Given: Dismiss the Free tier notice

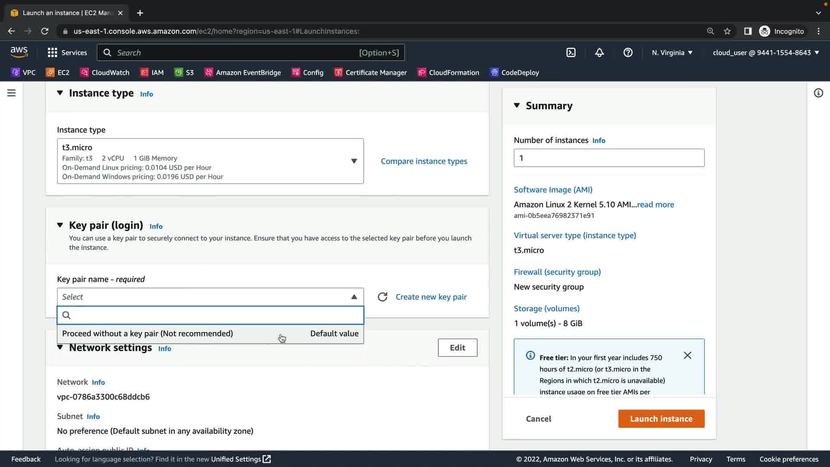Looking at the screenshot, I should pyautogui.click(x=687, y=355).
